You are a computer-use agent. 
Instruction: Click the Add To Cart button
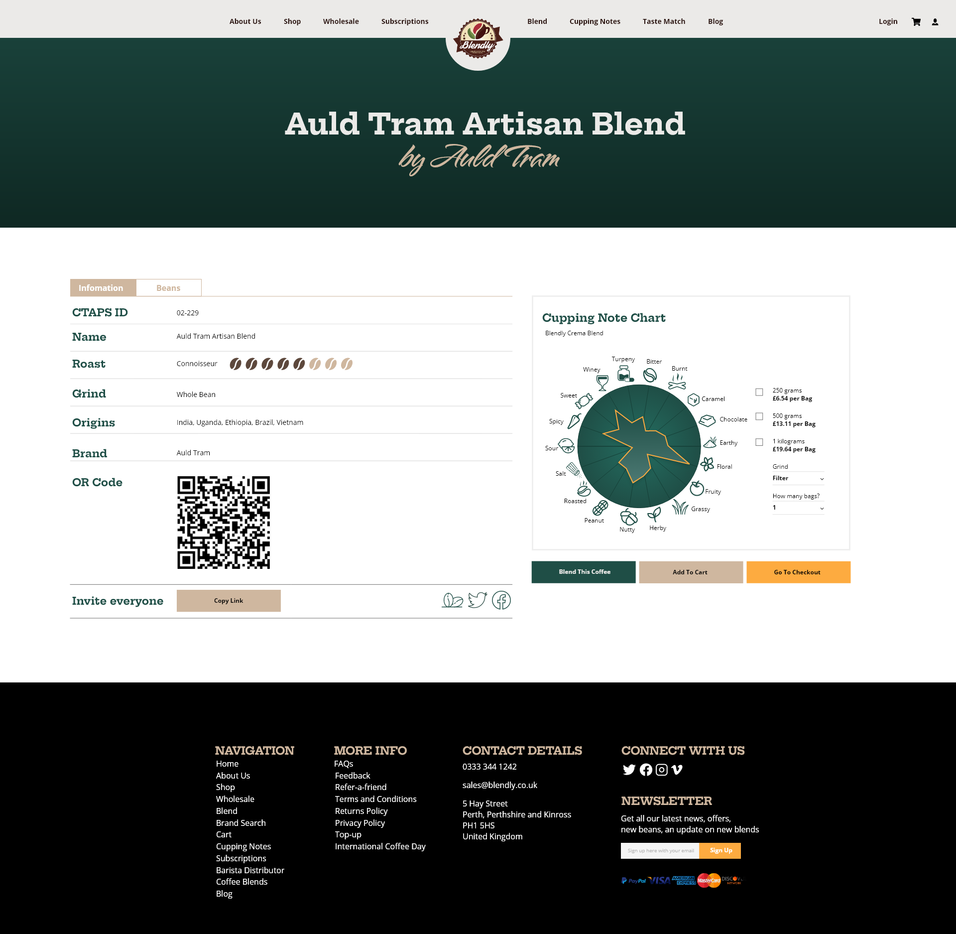691,572
